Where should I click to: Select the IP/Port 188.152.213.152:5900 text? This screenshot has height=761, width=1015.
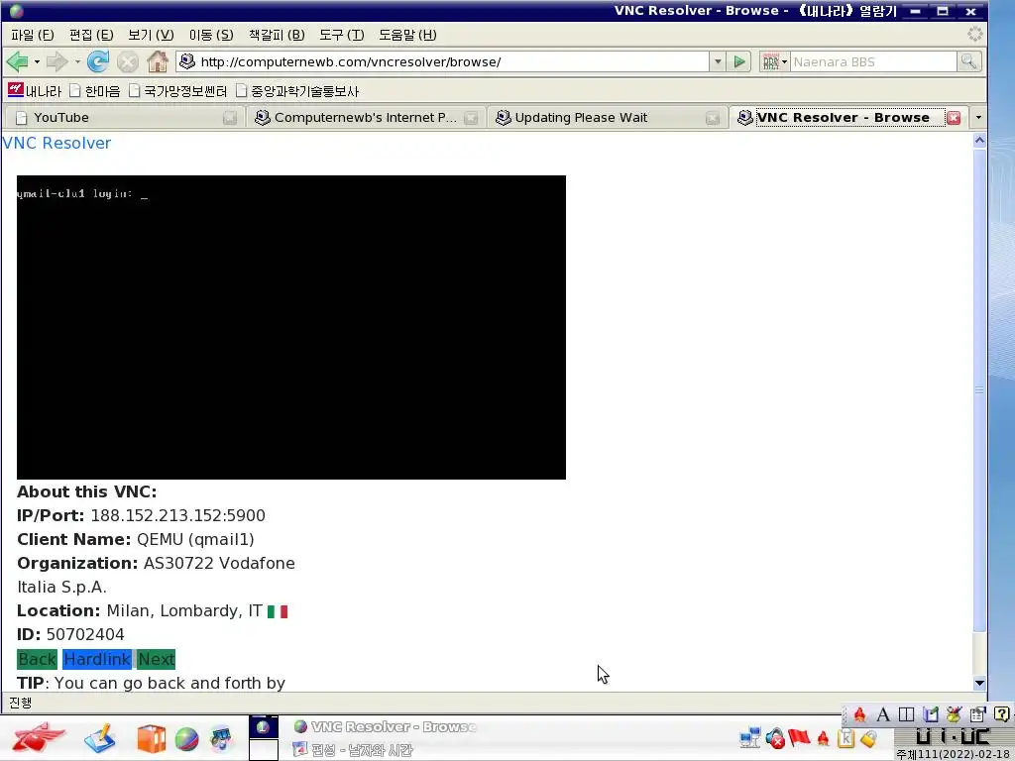(178, 515)
